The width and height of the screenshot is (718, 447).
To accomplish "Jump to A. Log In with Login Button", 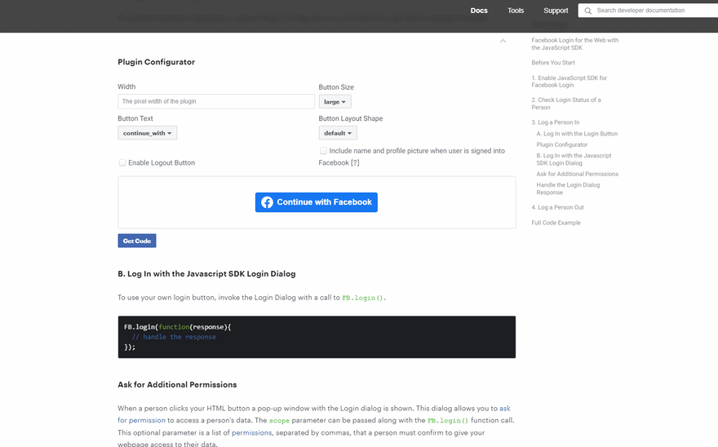I will tap(577, 134).
